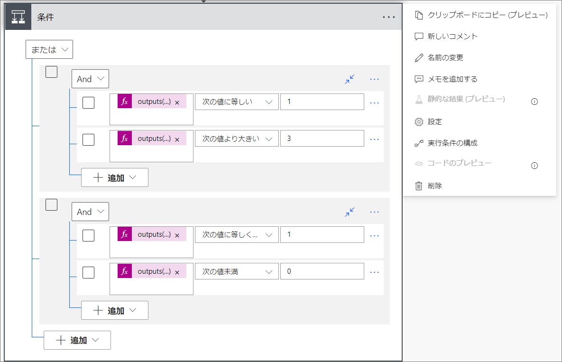Open second And group ellipsis menu
The width and height of the screenshot is (562, 362).
375,212
